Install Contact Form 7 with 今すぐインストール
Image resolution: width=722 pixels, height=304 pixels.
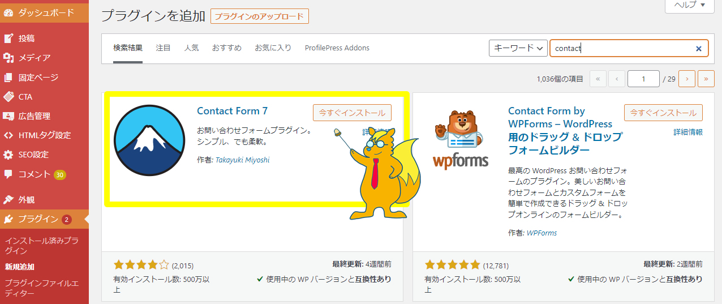[x=352, y=113]
